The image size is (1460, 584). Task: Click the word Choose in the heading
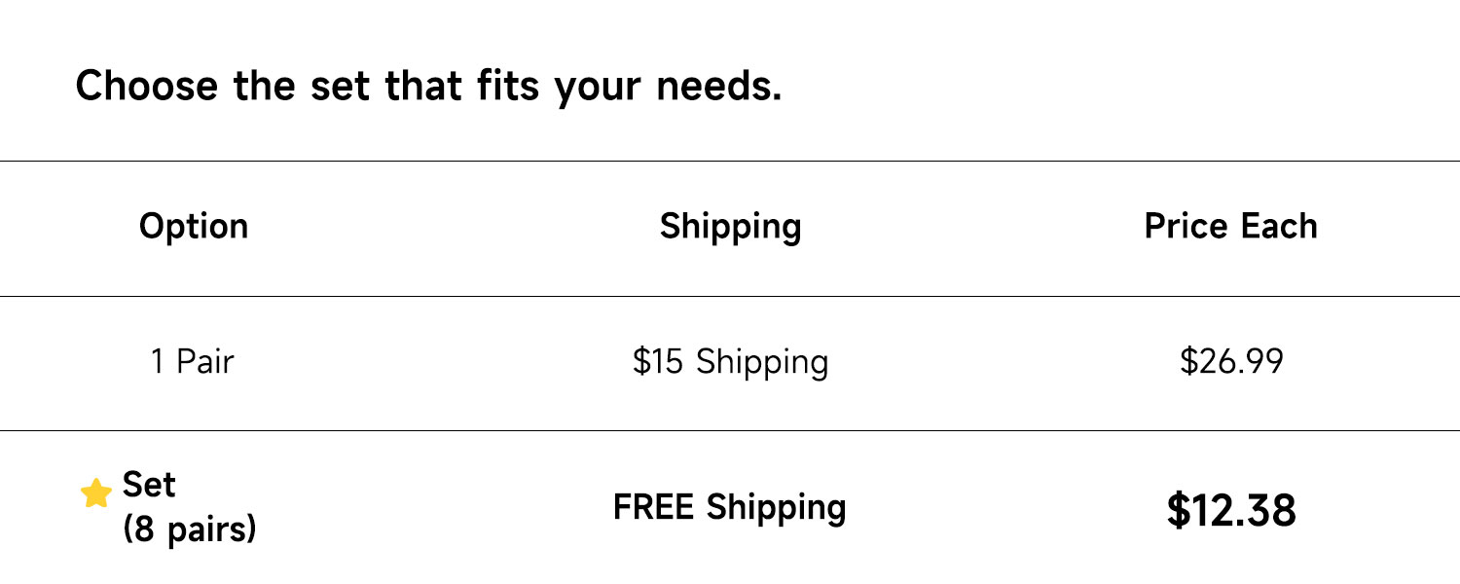point(146,86)
